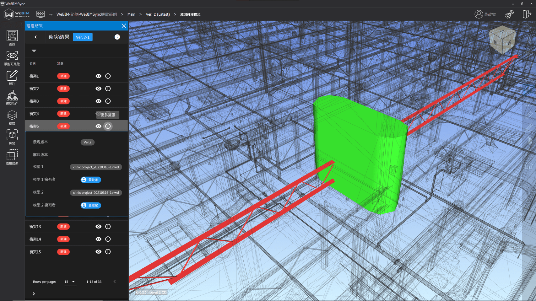Click the 模型 1 擁有者 owner chip
This screenshot has width=536, height=301.
(91, 180)
